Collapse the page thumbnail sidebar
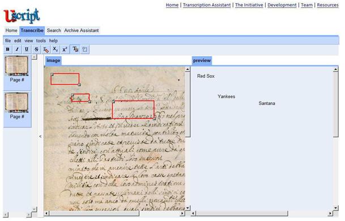This screenshot has height=221, width=345. coord(40,137)
